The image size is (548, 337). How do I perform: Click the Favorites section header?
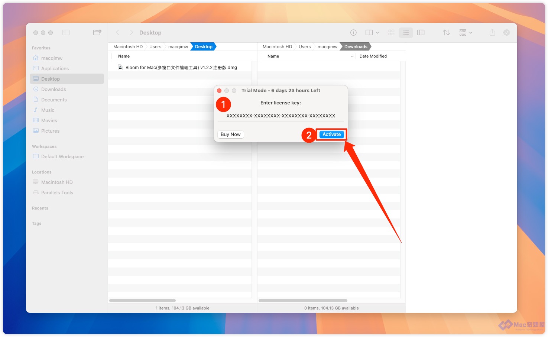tap(41, 48)
